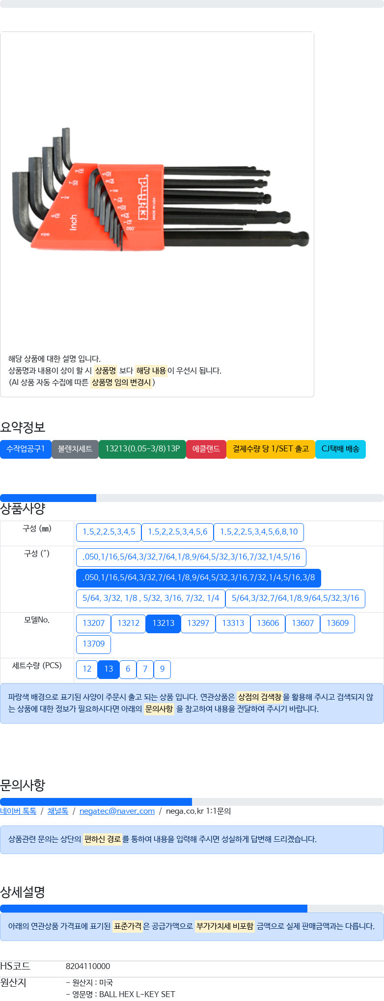Viewport: 384px width, 1001px height.
Task: Pick set quantity 9
Action: point(162,669)
